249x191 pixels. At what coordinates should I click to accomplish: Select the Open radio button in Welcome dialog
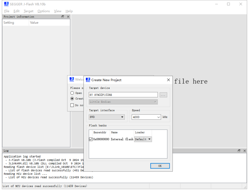[72, 93]
